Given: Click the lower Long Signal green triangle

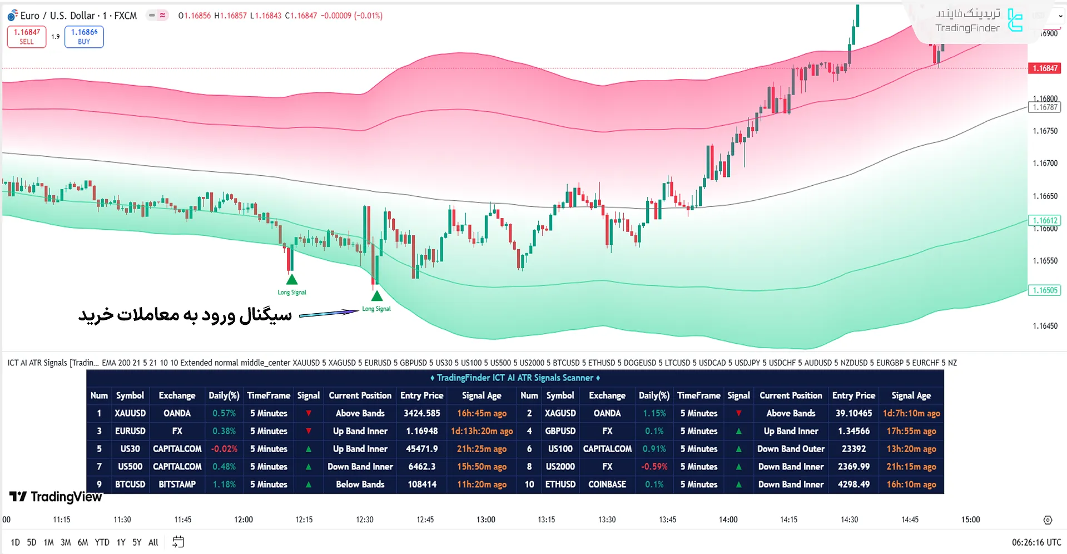Looking at the screenshot, I should point(377,296).
